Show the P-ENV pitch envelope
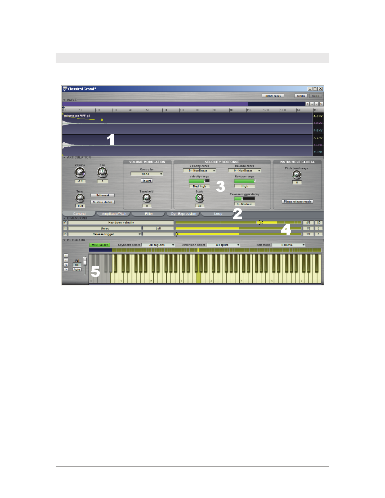The width and height of the screenshot is (385, 498). [318, 131]
